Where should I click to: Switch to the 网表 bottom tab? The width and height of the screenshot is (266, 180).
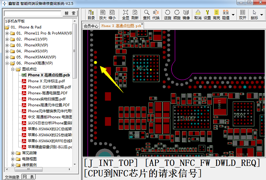pos(29,177)
